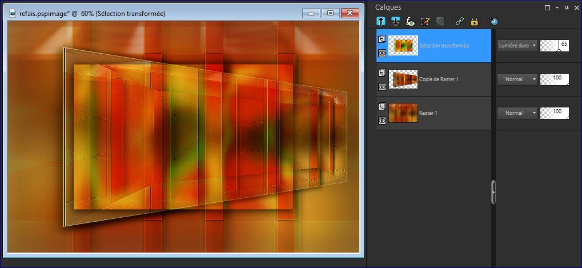
Task: Minimize the refais.pspimage window
Action: [x=311, y=13]
